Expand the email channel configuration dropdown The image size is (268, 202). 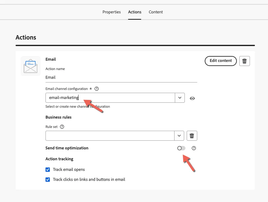pyautogui.click(x=179, y=98)
